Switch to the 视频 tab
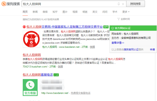 pyautogui.click(x=75, y=12)
